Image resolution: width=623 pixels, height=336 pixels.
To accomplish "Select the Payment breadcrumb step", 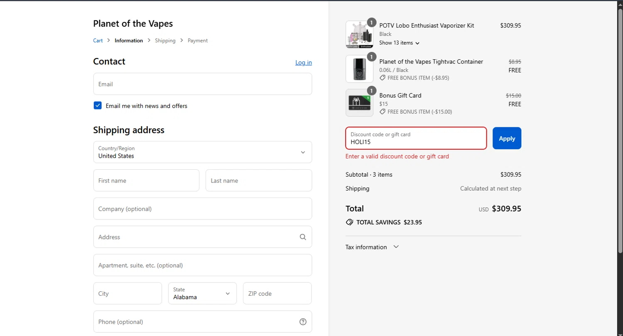I will click(198, 41).
